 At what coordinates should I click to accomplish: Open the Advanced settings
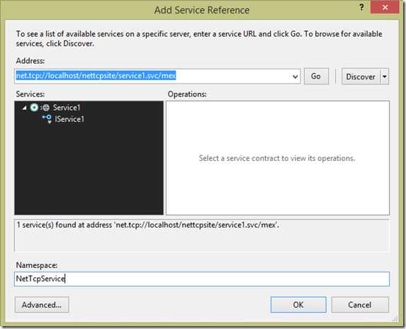tap(42, 305)
